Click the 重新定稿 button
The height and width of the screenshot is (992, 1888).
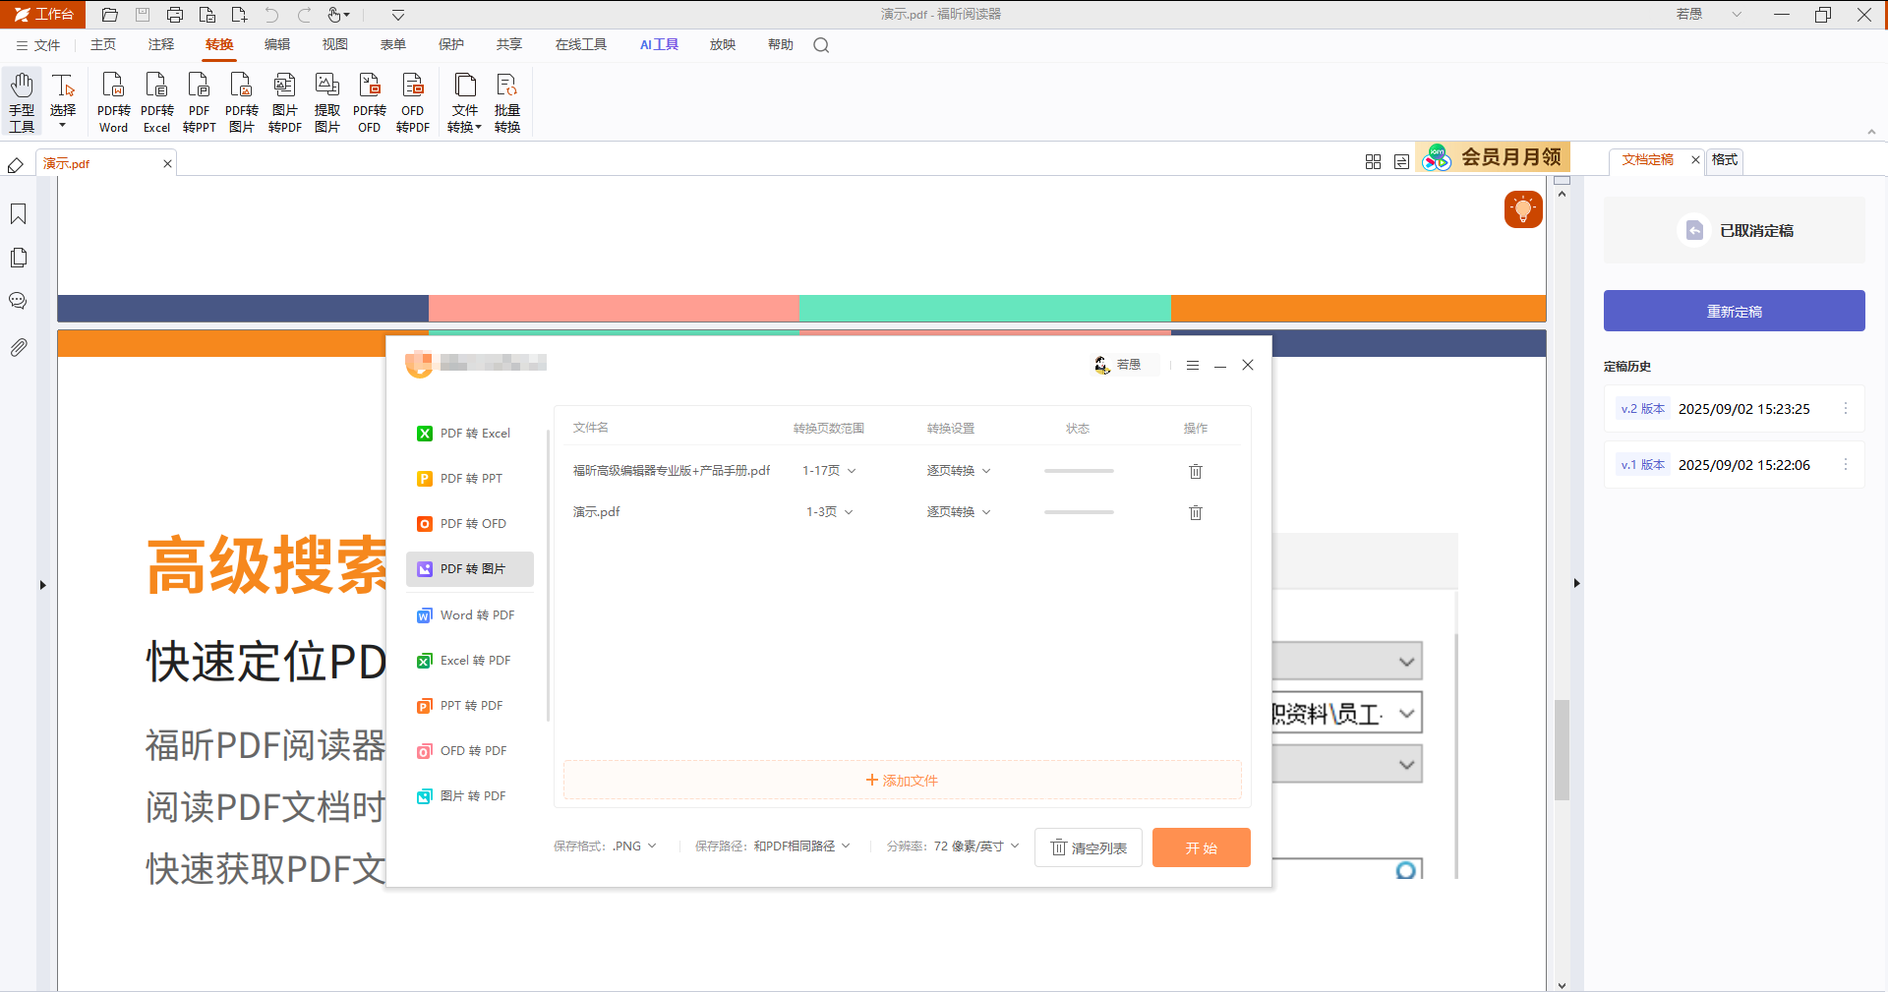point(1734,311)
